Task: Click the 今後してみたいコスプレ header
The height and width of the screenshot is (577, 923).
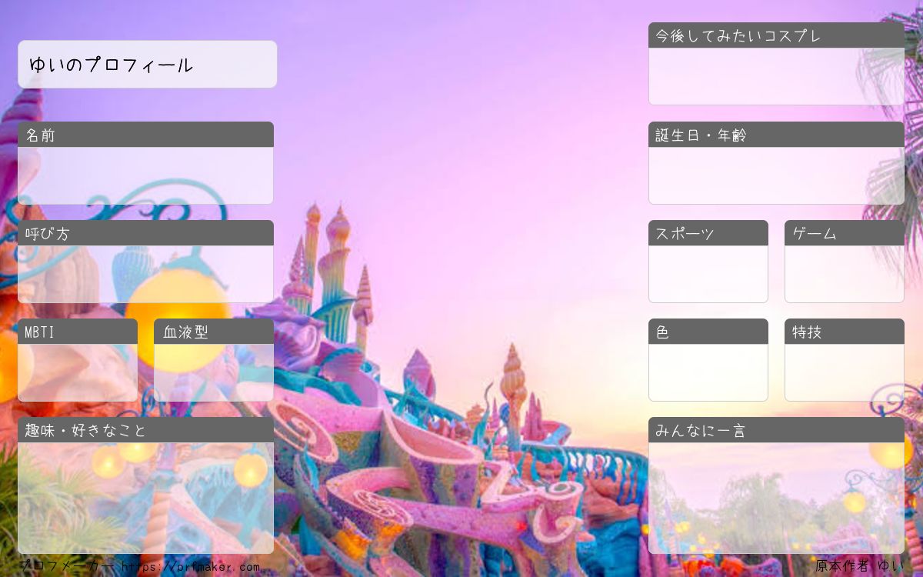Action: tap(776, 35)
